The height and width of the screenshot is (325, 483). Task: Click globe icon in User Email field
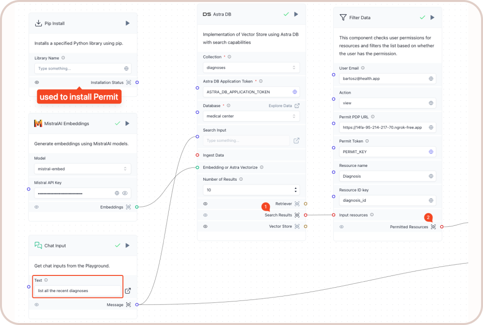pyautogui.click(x=431, y=79)
